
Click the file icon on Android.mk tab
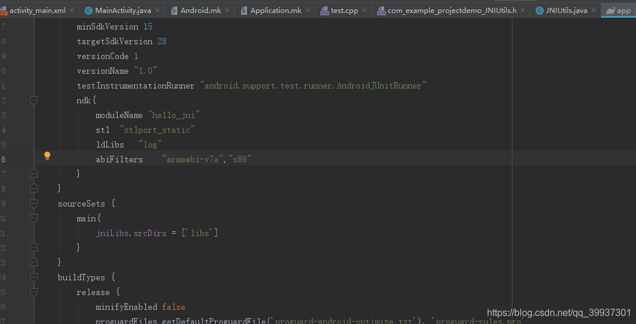(x=174, y=11)
